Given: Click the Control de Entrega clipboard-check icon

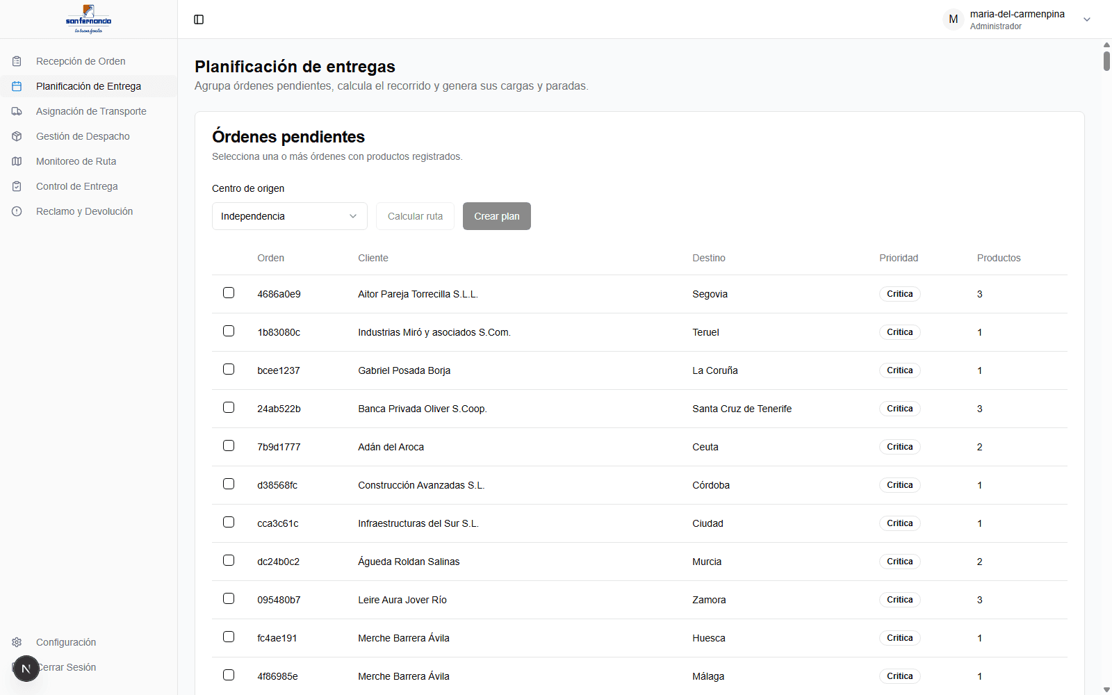Looking at the screenshot, I should 17,186.
